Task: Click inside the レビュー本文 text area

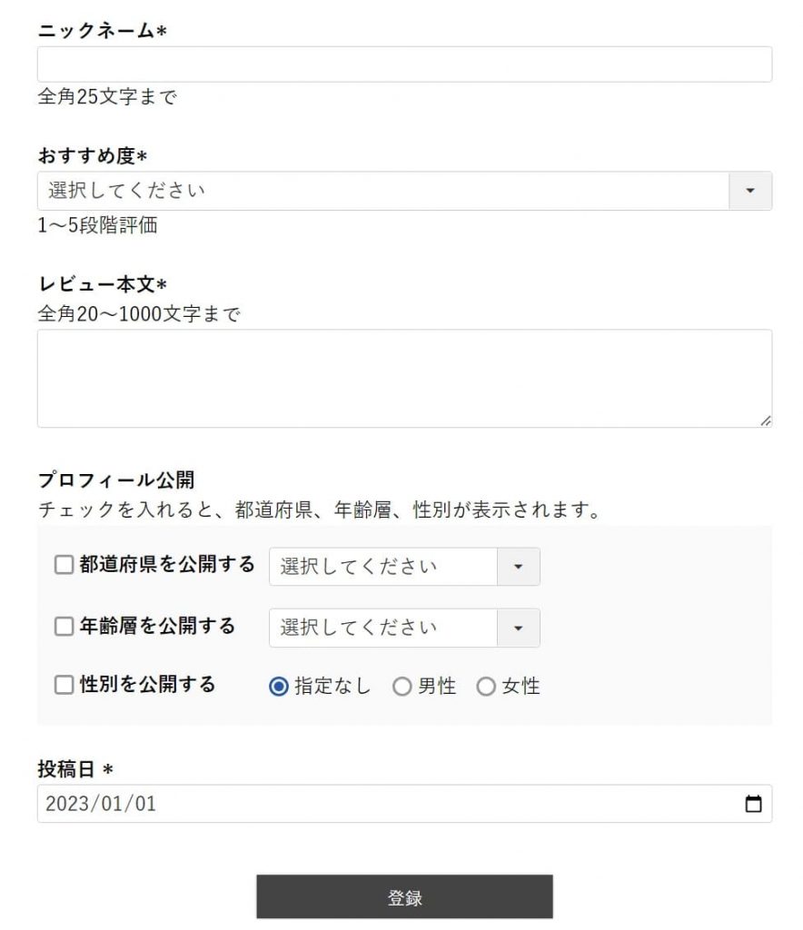Action: coord(404,379)
